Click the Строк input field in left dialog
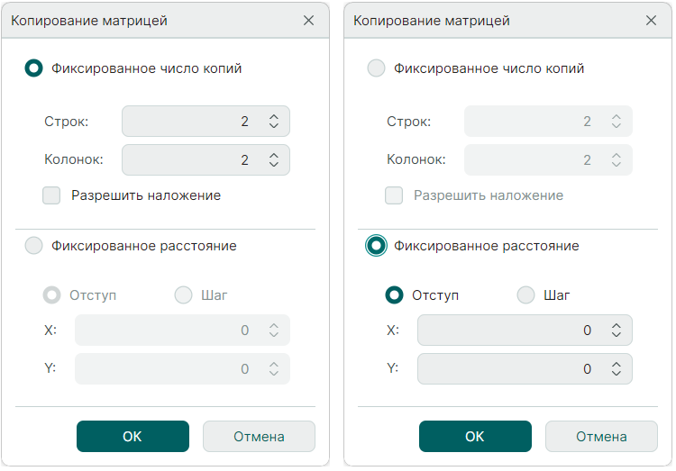 coord(189,122)
